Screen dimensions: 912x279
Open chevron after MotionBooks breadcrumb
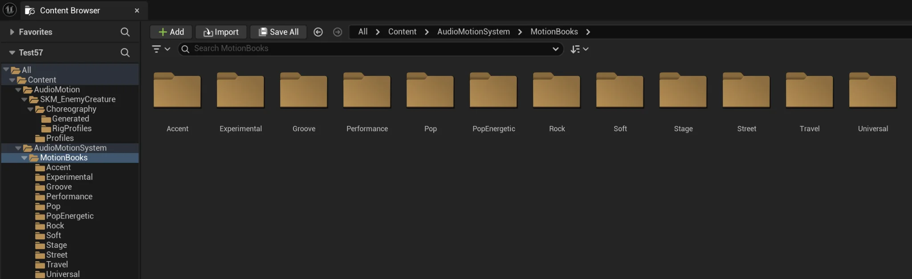[x=588, y=32]
